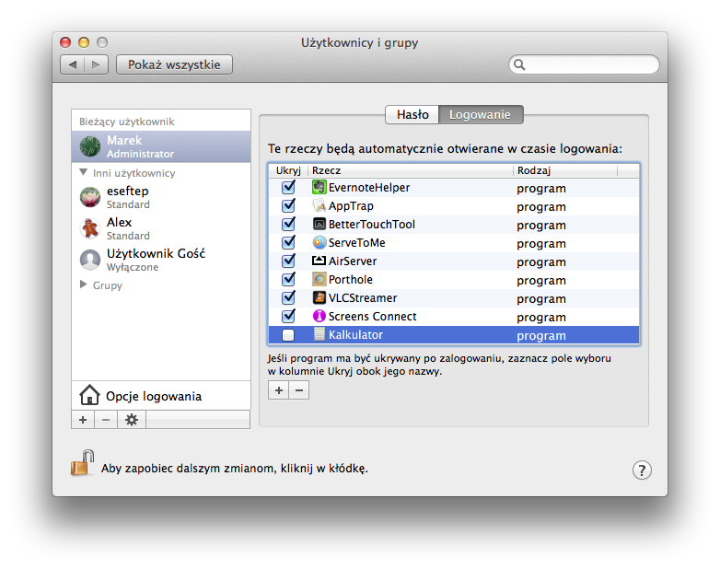
Task: Collapse the Inni użytkownicy section
Action: 83,173
